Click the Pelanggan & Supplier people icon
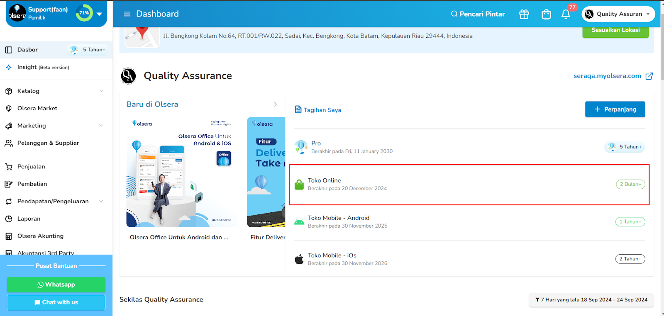The image size is (664, 316). coord(9,143)
